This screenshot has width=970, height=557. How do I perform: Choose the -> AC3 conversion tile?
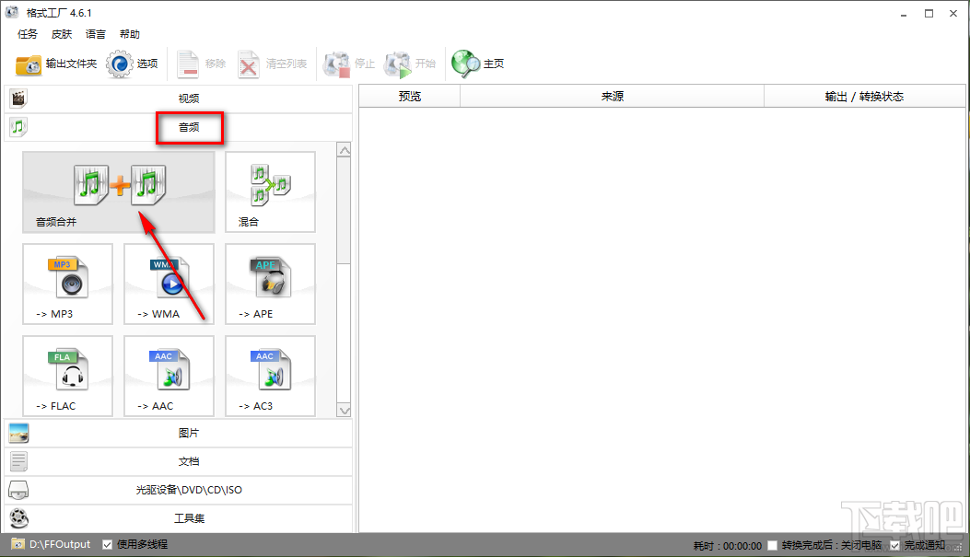point(270,376)
